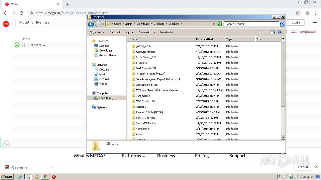Open Music library in sidebar

point(103,74)
